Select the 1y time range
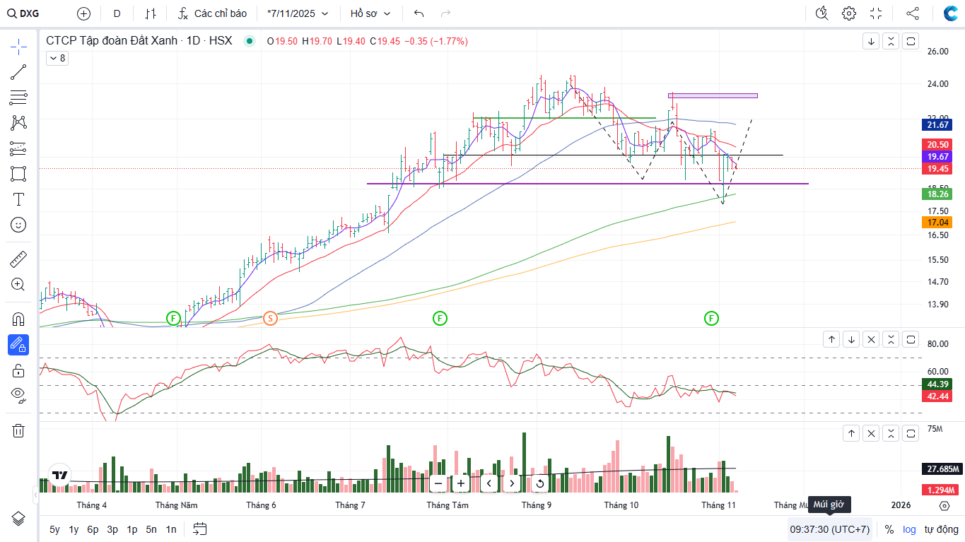This screenshot has width=965, height=542. point(74,529)
